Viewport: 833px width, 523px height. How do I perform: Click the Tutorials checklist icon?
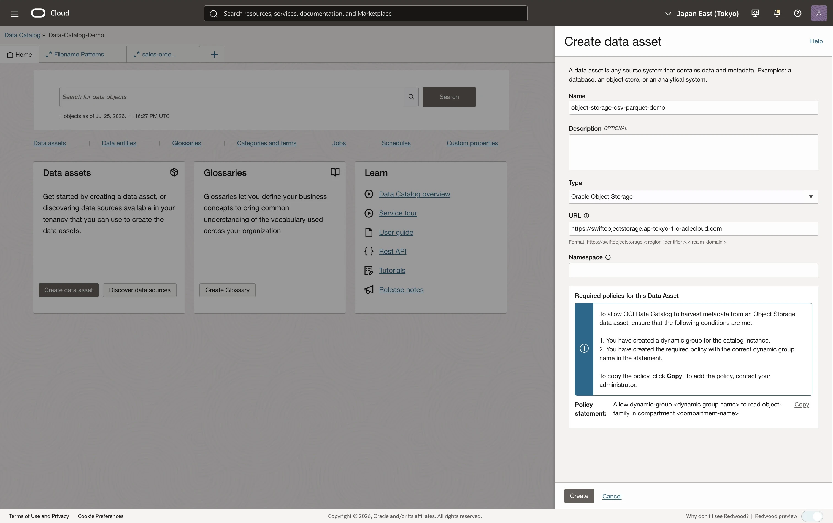point(369,271)
